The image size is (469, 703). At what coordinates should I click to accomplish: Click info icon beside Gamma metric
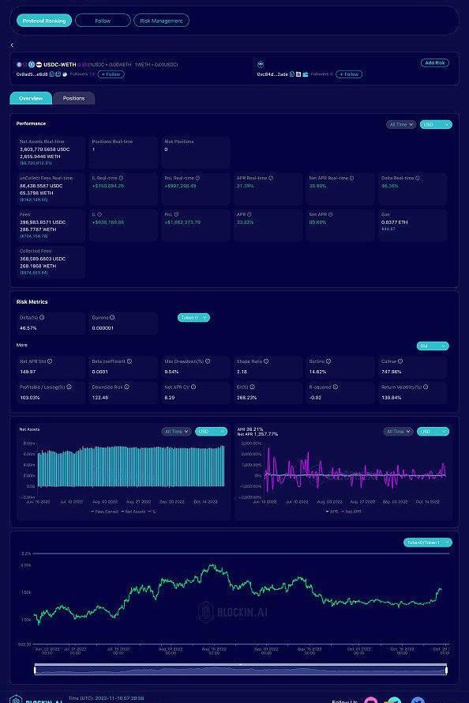pyautogui.click(x=112, y=317)
